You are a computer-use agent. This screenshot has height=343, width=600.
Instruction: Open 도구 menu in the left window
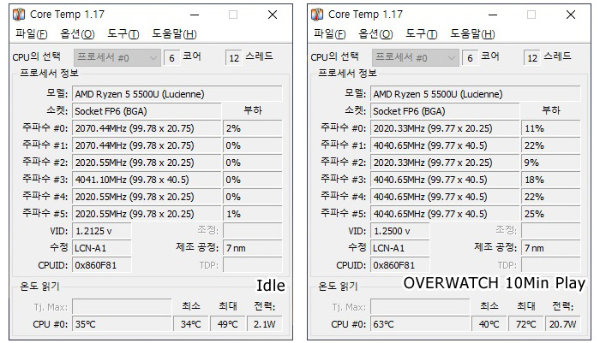(123, 34)
